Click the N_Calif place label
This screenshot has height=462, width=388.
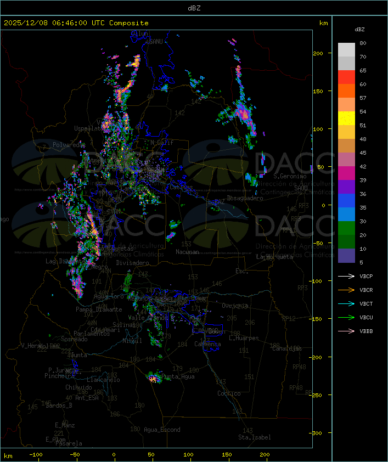[x=162, y=143]
